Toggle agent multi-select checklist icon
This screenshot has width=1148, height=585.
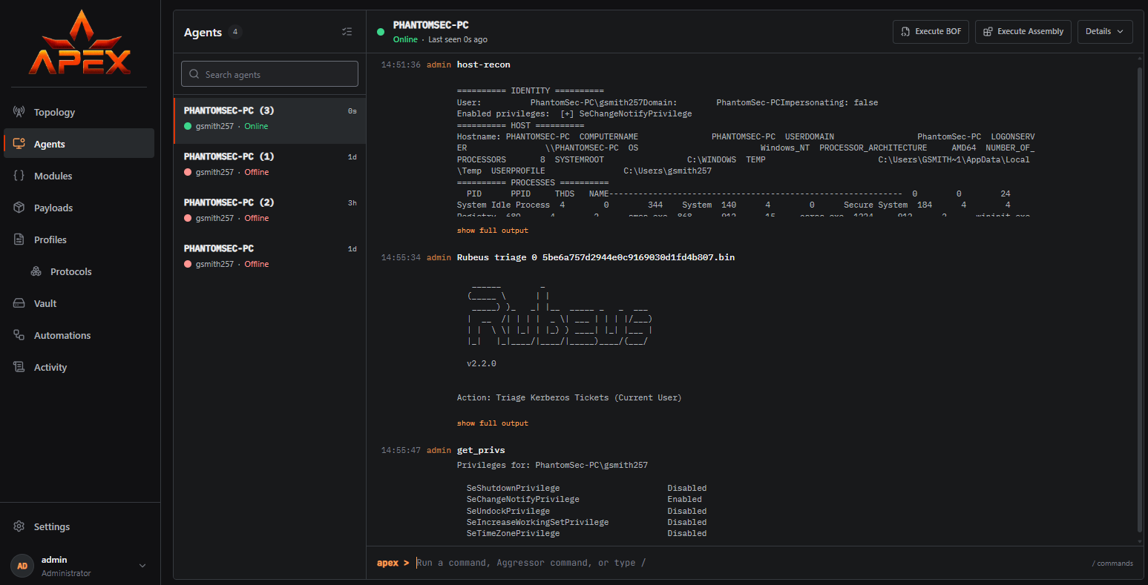347,32
